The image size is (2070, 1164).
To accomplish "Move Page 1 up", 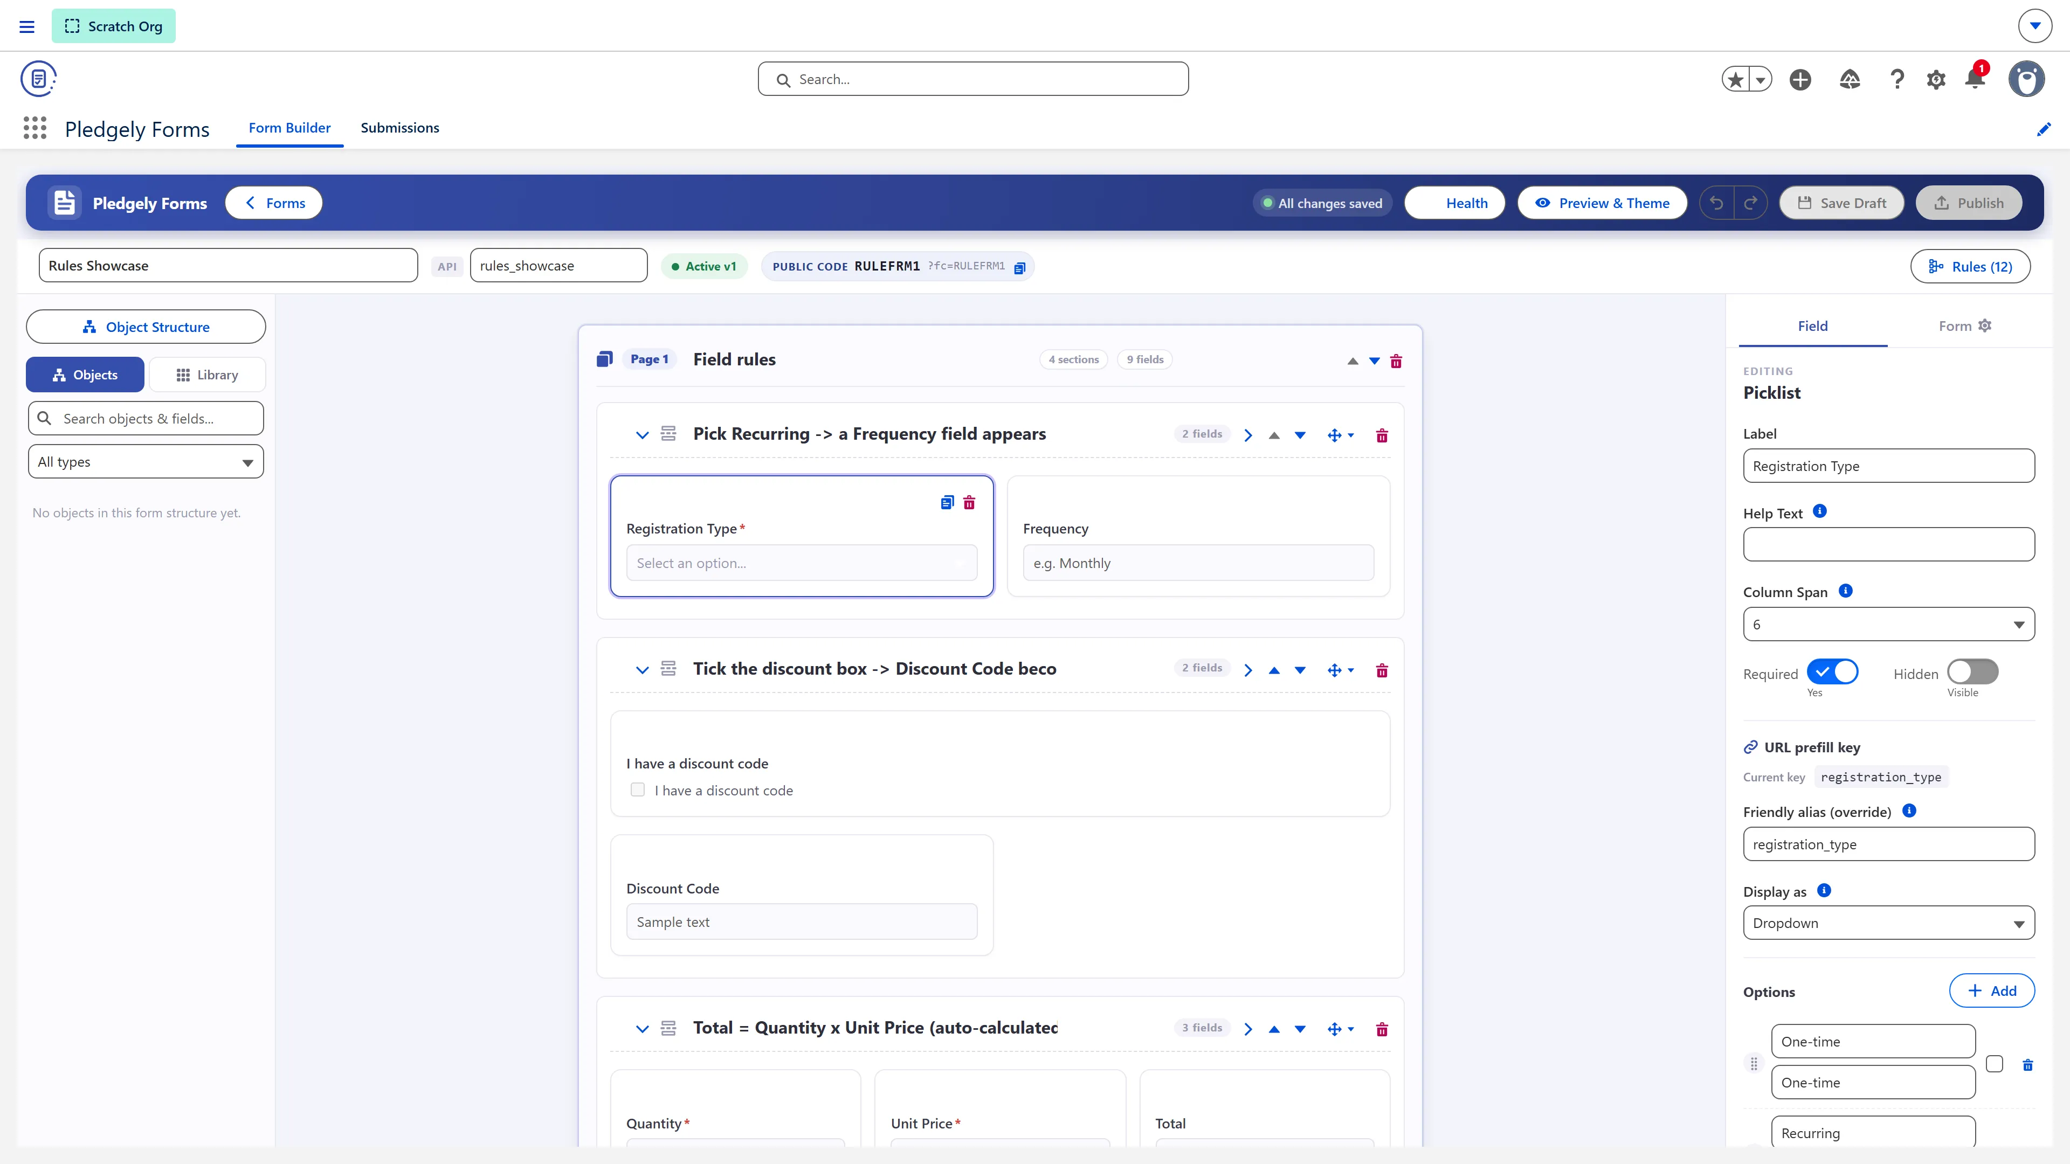I will [1353, 362].
